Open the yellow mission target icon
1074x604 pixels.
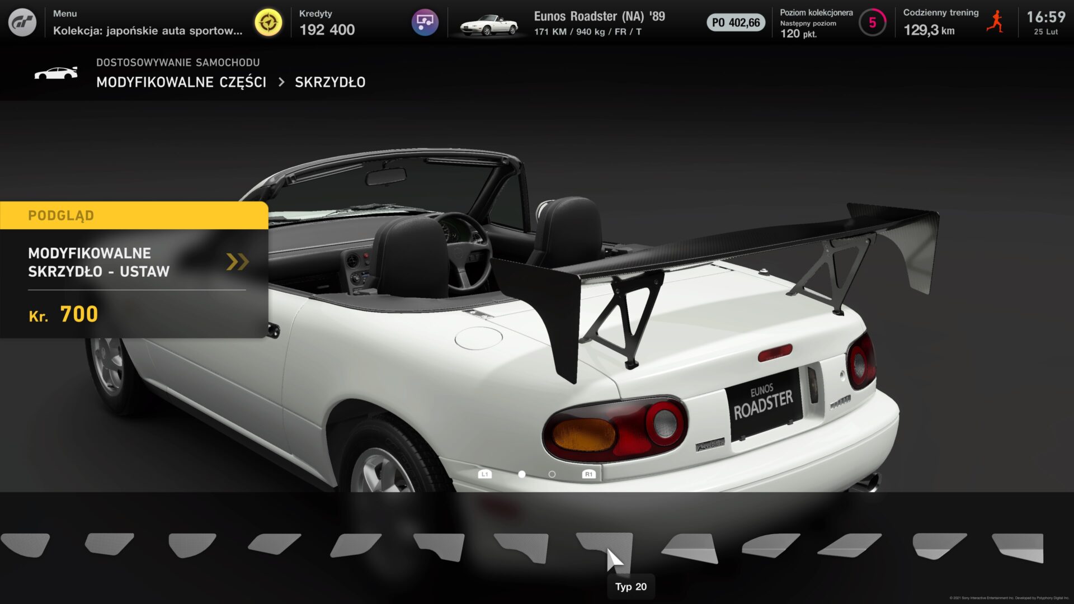coord(268,22)
